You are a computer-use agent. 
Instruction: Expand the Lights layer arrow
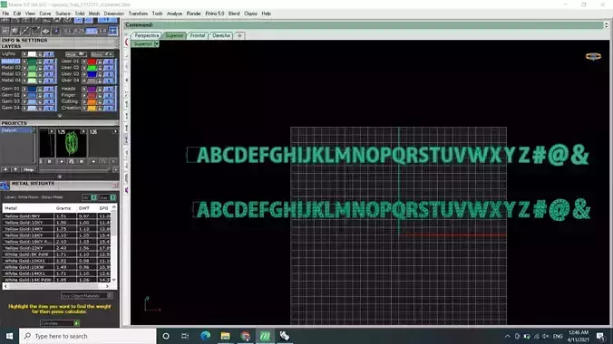[24, 54]
